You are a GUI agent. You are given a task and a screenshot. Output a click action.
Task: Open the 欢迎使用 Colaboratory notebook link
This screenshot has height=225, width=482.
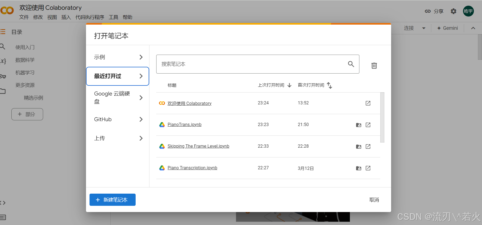tap(189, 103)
